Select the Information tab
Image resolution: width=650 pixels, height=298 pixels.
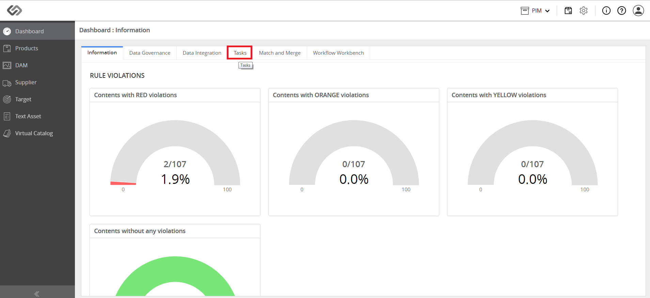[102, 53]
